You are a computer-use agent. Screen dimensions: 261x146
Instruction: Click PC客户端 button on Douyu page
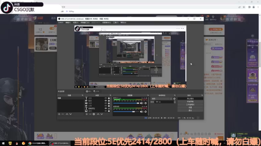click(x=216, y=29)
